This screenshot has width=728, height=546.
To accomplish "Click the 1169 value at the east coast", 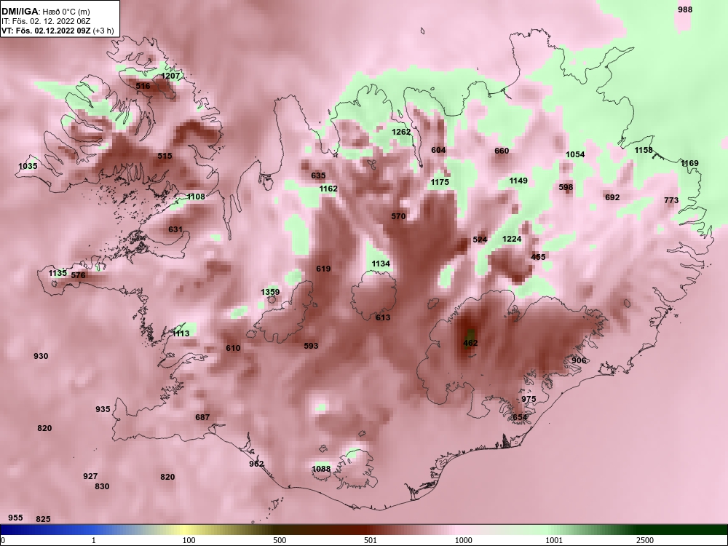I will click(689, 163).
